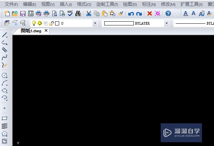Open the 标注(N) menu
The height and width of the screenshot is (146, 214).
[149, 4]
